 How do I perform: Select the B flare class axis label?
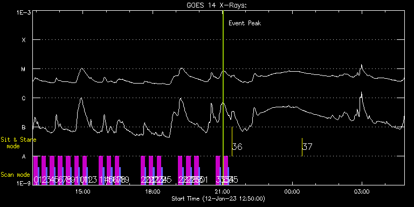point(24,128)
